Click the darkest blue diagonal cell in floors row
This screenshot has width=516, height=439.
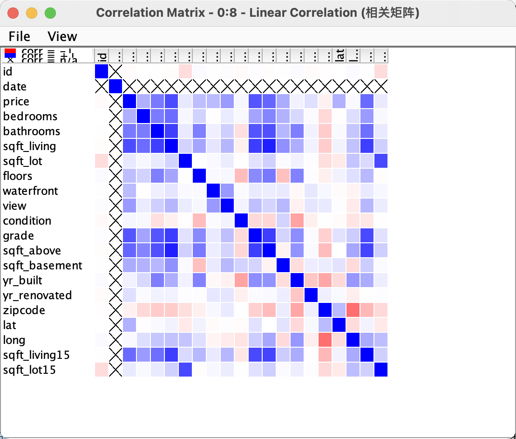pos(199,176)
